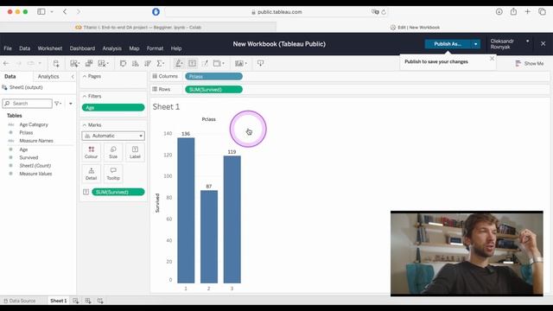This screenshot has width=553, height=311.
Task: Click in the Search fields box
Action: (x=28, y=104)
